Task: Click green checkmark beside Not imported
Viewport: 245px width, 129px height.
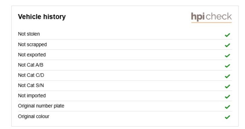Action: pos(227,97)
